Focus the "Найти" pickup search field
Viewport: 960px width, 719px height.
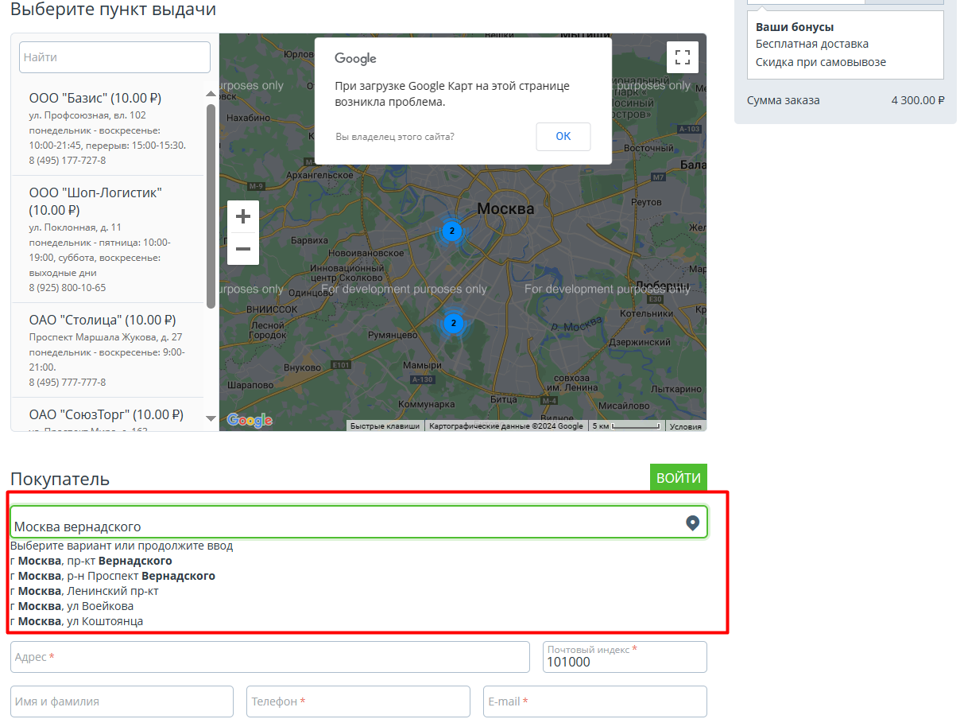coord(114,57)
